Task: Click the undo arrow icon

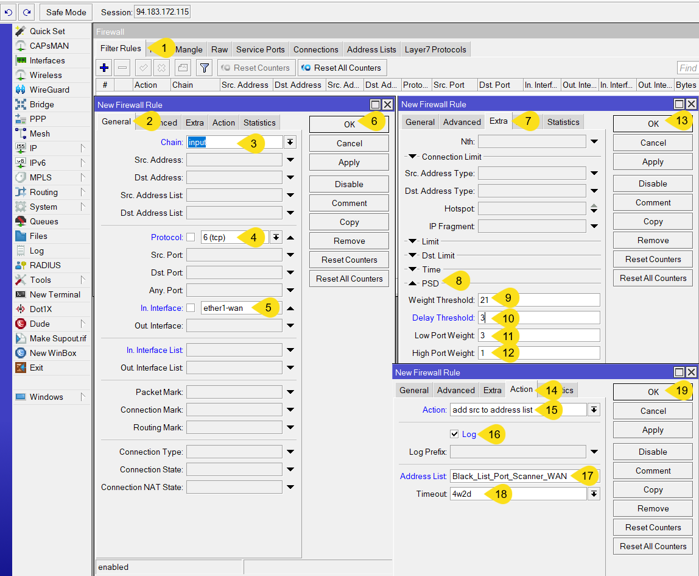Action: pyautogui.click(x=9, y=12)
